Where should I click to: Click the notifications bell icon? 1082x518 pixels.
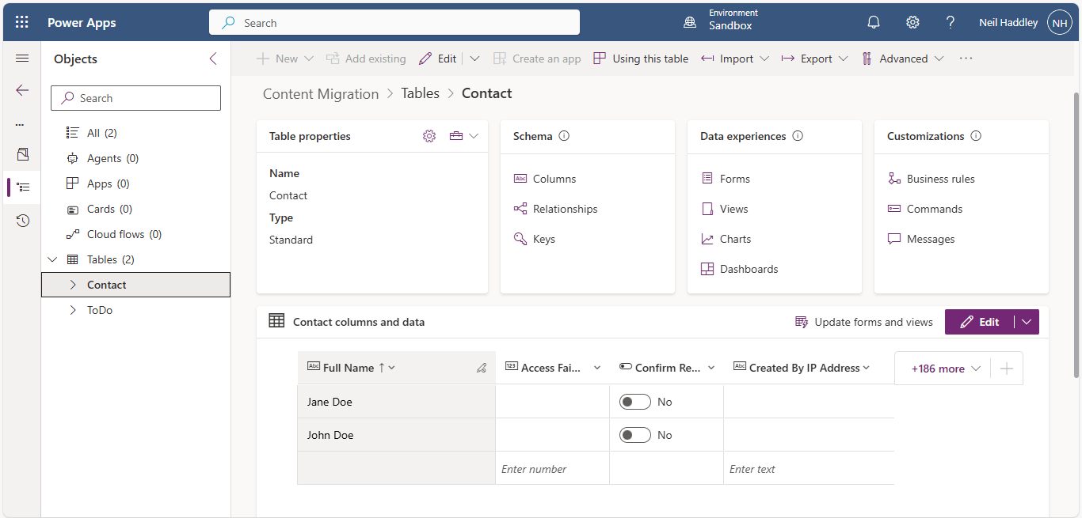[x=874, y=22]
